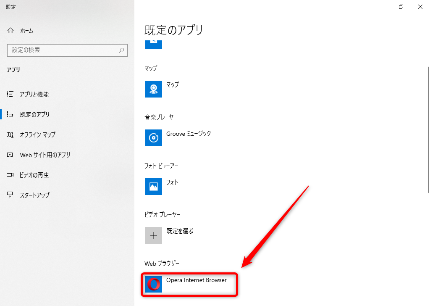The image size is (430, 306).
Task: Open オフライン マップ settings
Action: (x=37, y=135)
